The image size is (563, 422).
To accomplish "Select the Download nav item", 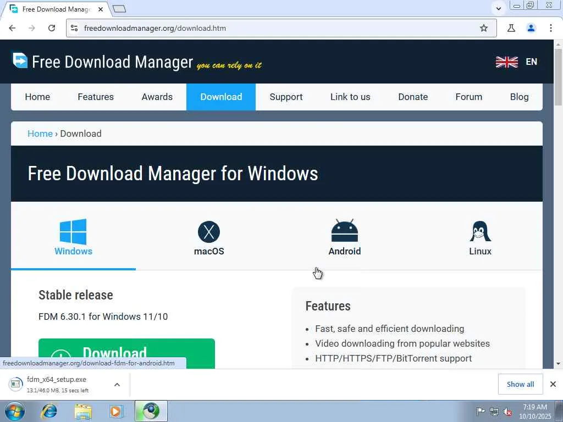I will pos(221,97).
